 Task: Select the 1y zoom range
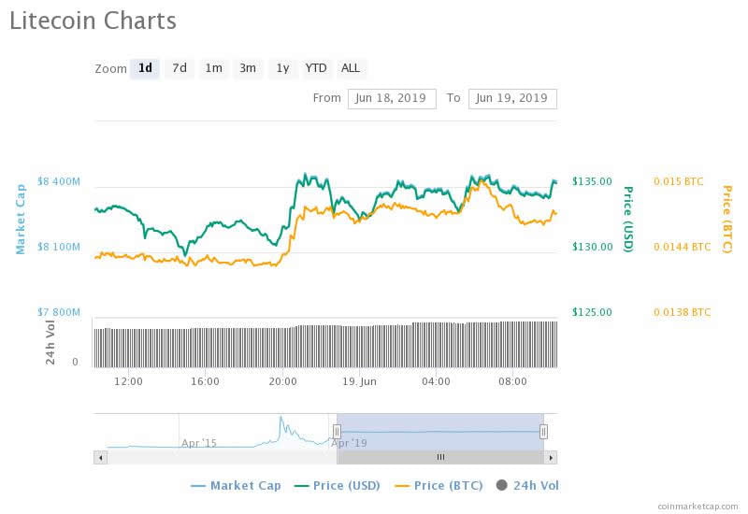(281, 68)
